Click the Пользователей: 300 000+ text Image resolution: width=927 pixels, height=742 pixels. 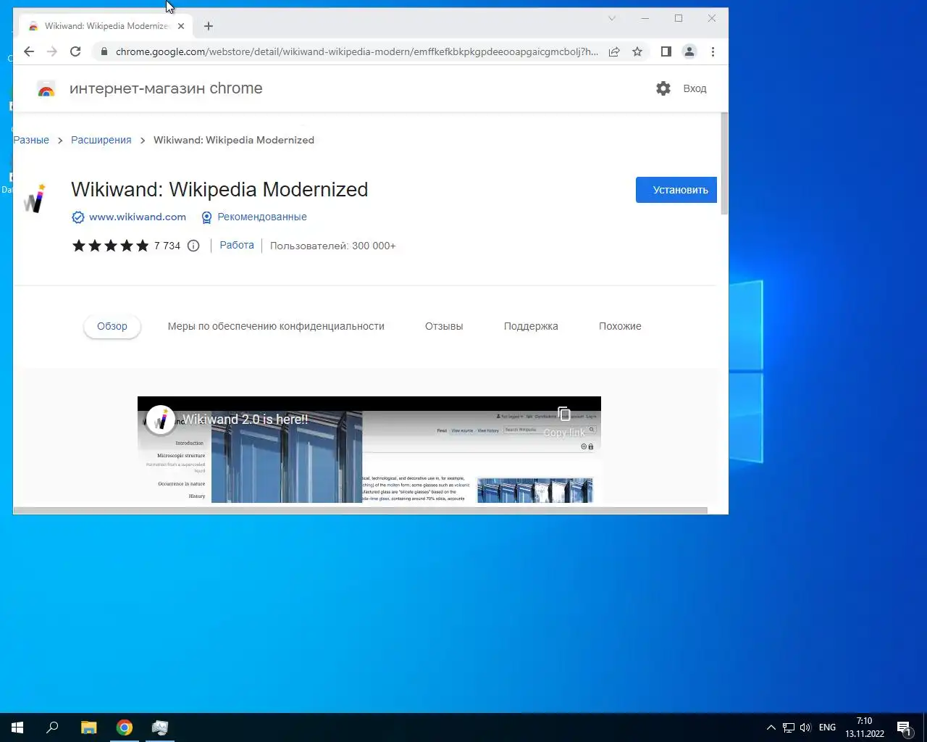pos(333,246)
